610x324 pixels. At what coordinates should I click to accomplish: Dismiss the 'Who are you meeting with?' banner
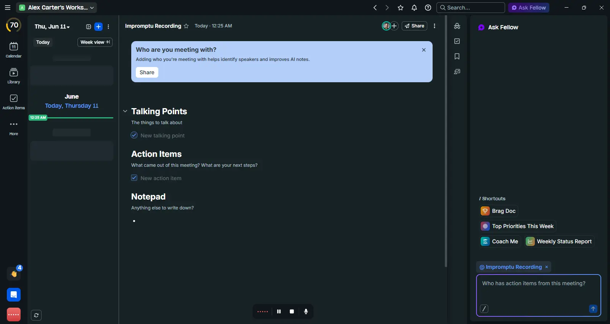point(424,50)
